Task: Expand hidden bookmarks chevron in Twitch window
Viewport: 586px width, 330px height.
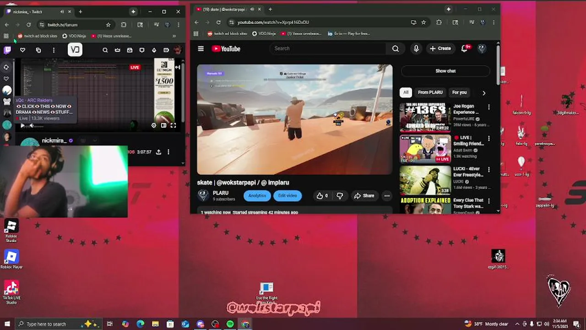Action: point(174,36)
